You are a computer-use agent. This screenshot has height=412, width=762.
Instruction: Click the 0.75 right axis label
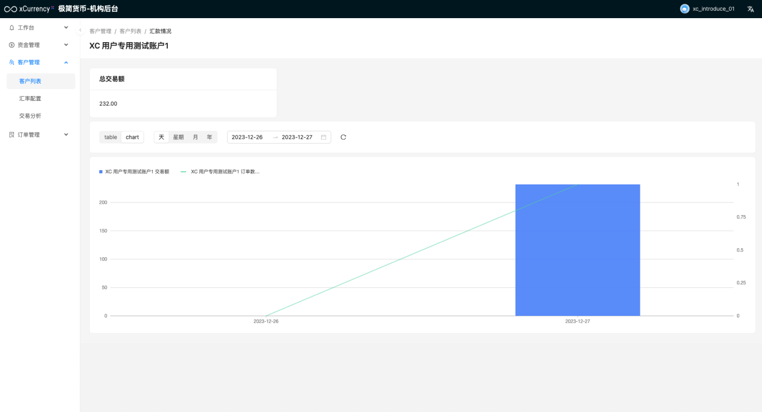coord(741,217)
